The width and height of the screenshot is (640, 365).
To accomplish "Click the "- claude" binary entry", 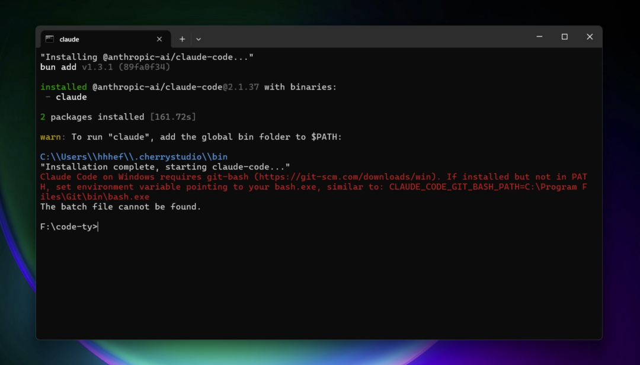I will pyautogui.click(x=66, y=97).
